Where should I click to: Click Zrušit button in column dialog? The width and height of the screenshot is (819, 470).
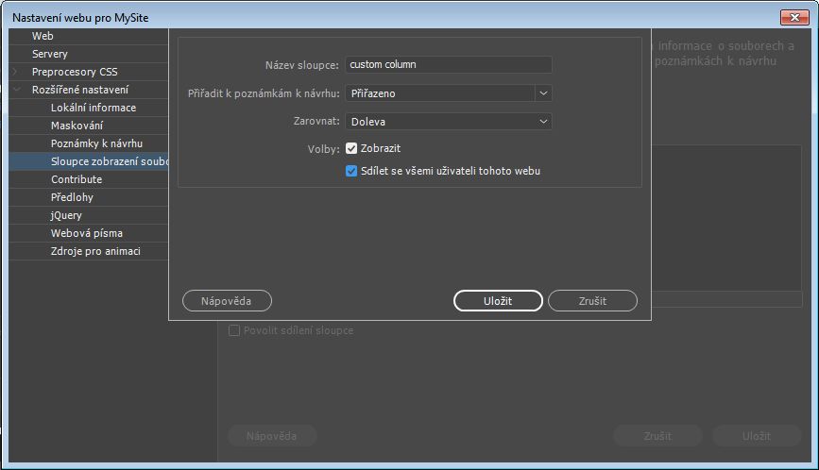592,301
